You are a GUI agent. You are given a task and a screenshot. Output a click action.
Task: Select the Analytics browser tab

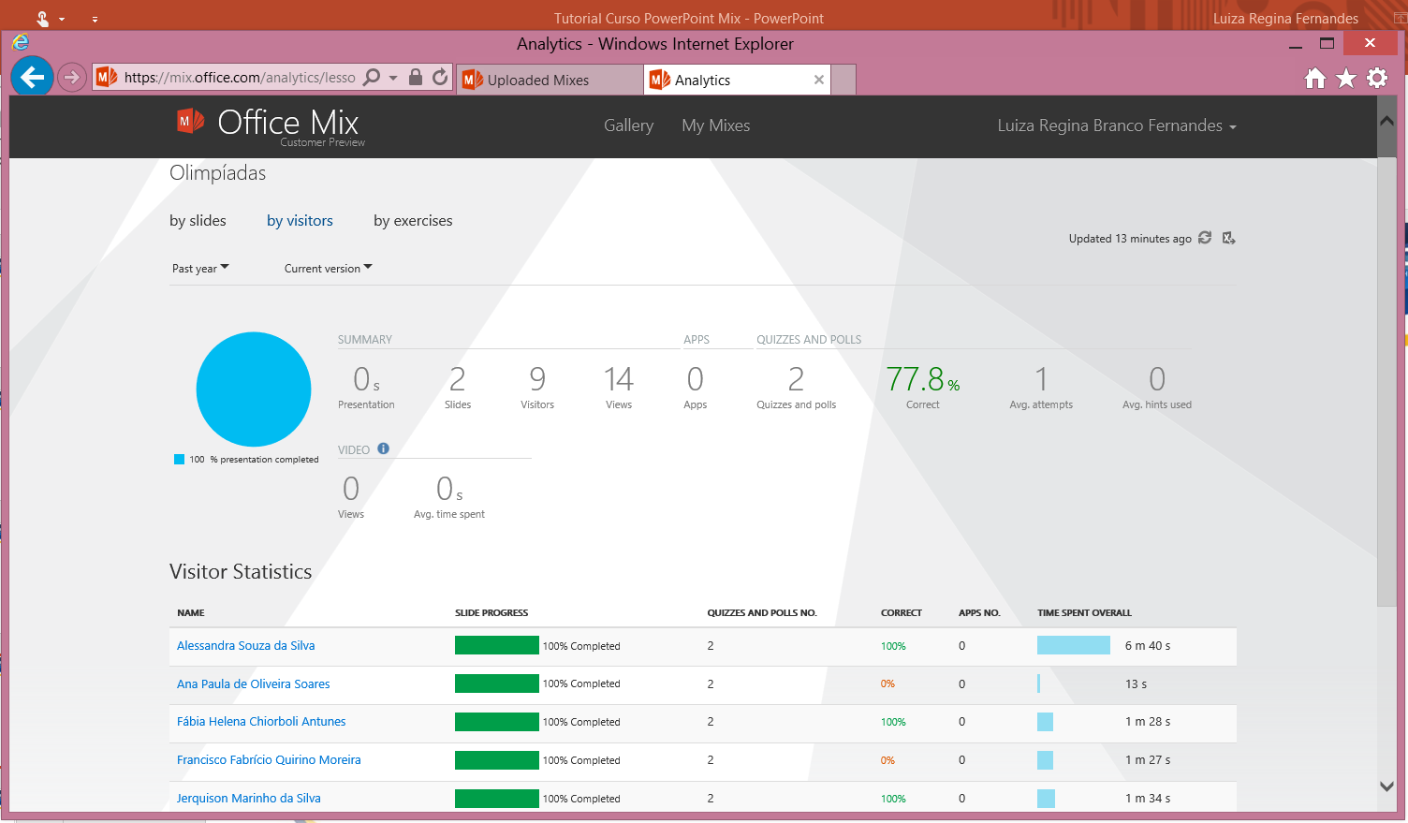738,80
